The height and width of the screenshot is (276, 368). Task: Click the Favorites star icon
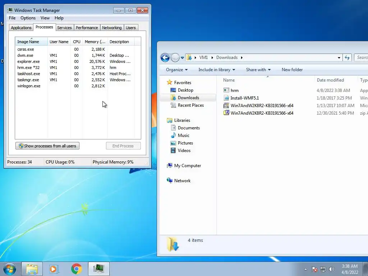click(170, 82)
